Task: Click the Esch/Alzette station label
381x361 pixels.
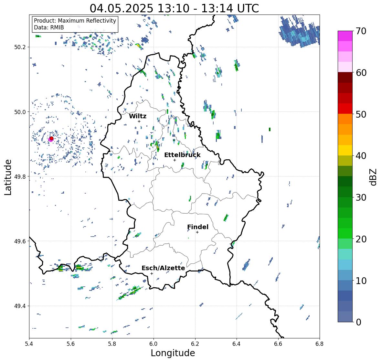Action: [x=163, y=268]
